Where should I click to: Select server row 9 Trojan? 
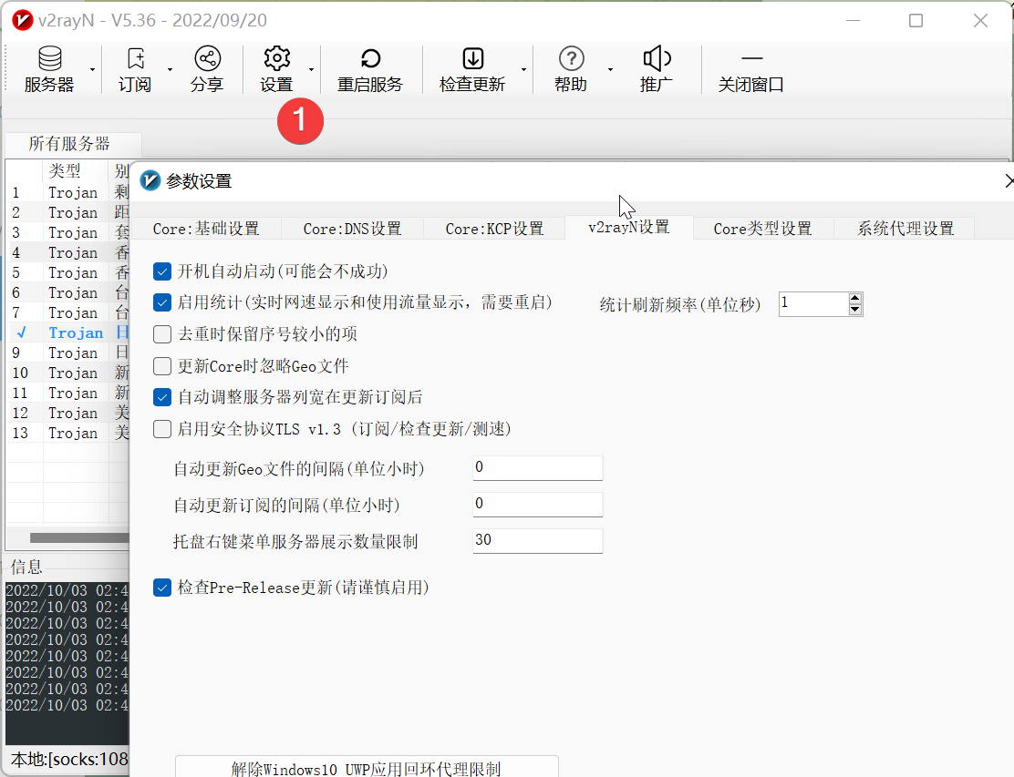[67, 353]
